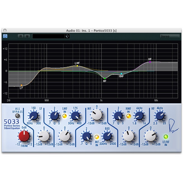Select the cyan HMF node on graph

(x=121, y=74)
